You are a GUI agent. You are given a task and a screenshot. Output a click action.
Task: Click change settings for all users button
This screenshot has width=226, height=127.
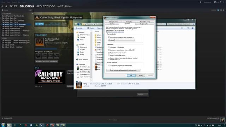click(x=123, y=70)
